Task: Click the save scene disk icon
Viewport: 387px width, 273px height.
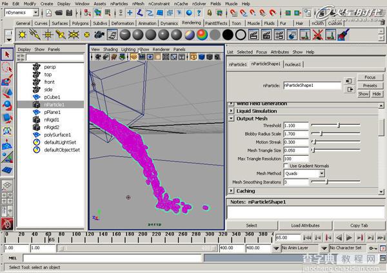Action: 70,13
